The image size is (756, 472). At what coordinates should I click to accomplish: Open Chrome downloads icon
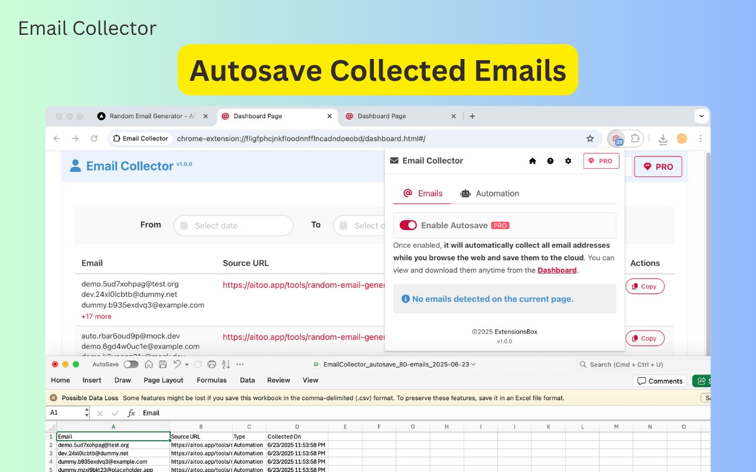point(663,139)
